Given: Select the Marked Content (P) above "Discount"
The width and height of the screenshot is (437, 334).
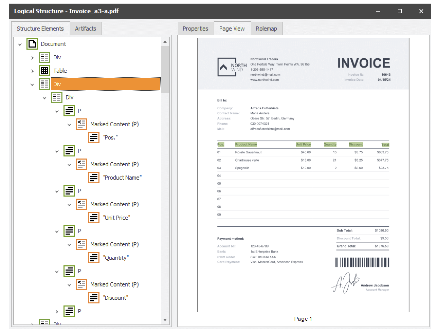Looking at the screenshot, I should [114, 284].
